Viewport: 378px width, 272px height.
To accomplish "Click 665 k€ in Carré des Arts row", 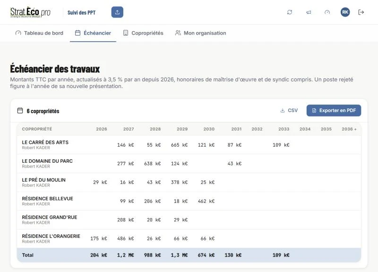I will pyautogui.click(x=180, y=145).
